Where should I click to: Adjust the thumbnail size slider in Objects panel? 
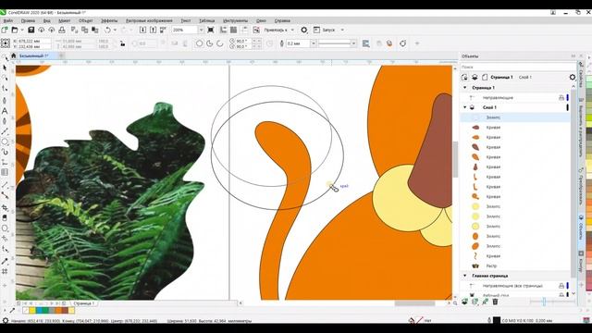544,302
